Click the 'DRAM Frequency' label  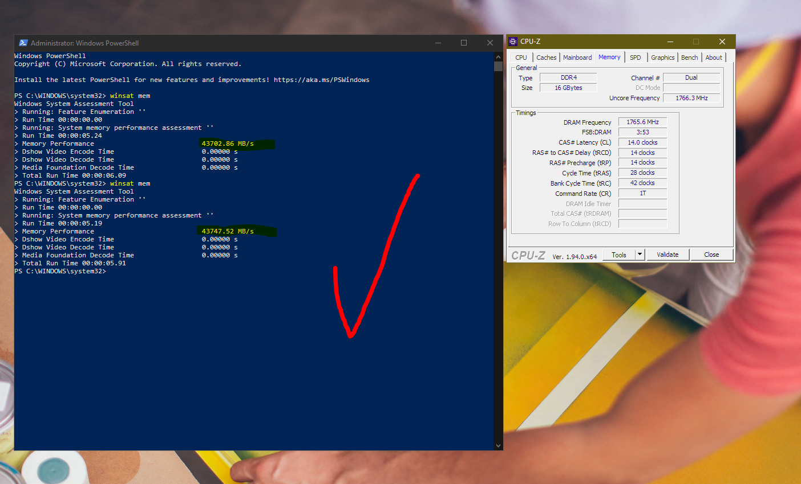pos(587,122)
